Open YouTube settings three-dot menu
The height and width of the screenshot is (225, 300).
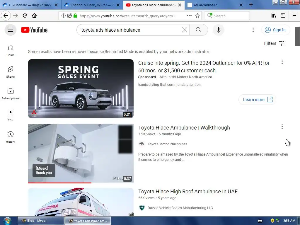(253, 30)
